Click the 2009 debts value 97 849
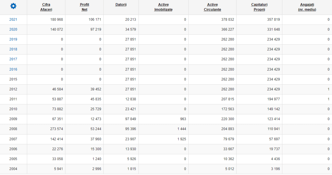 130,119
